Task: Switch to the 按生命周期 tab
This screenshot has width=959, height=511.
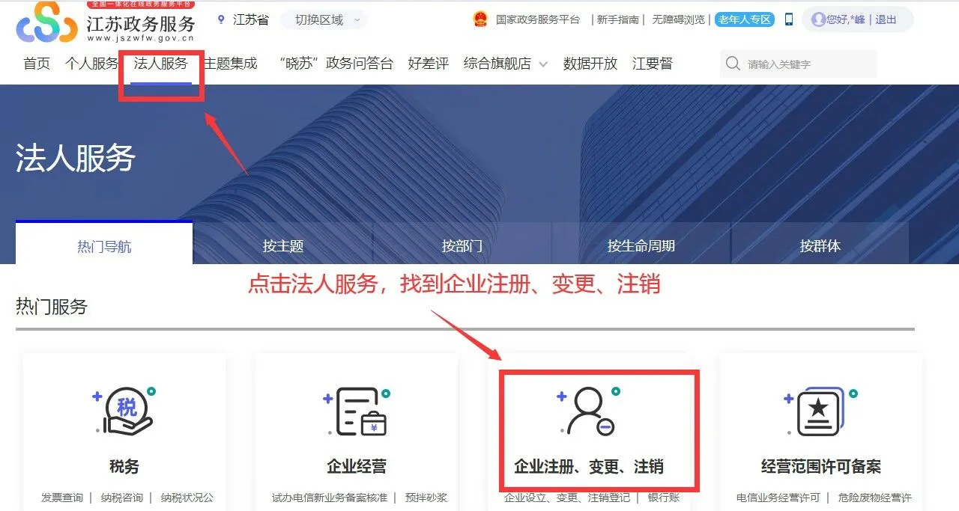Action: [x=641, y=245]
